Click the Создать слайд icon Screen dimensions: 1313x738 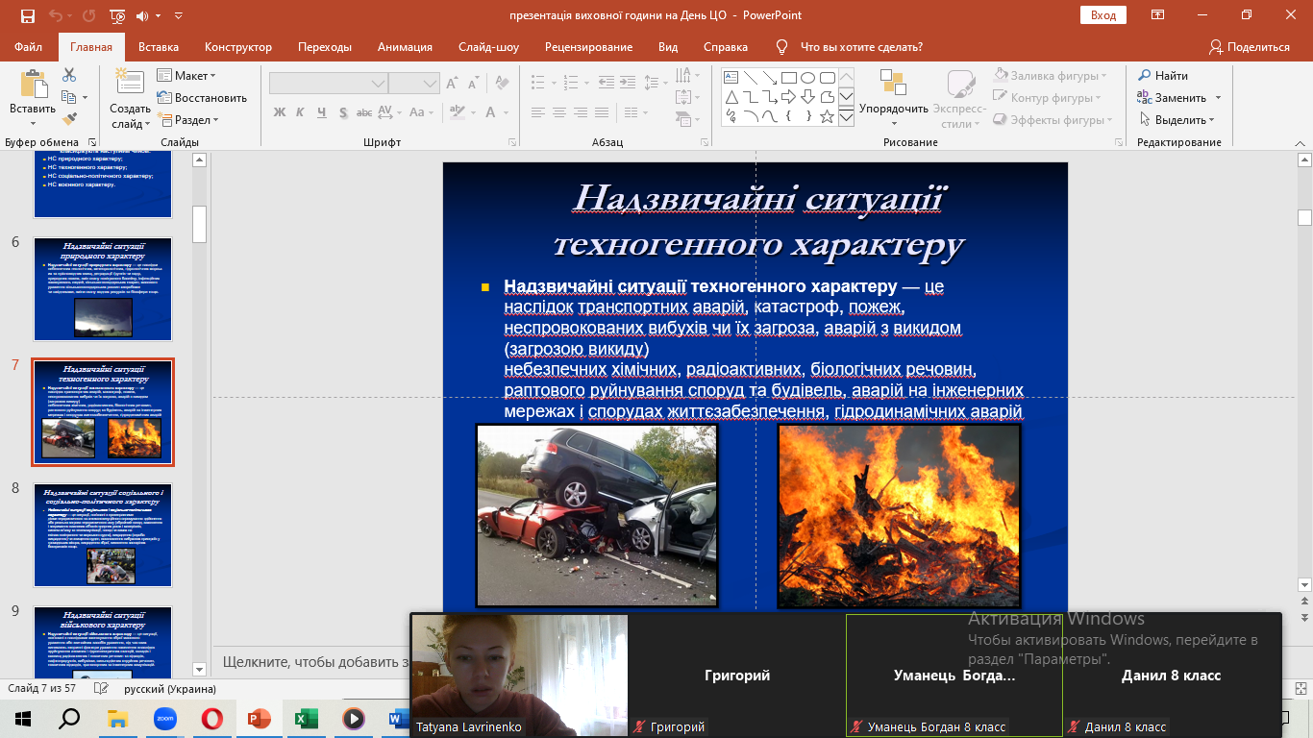tap(129, 83)
